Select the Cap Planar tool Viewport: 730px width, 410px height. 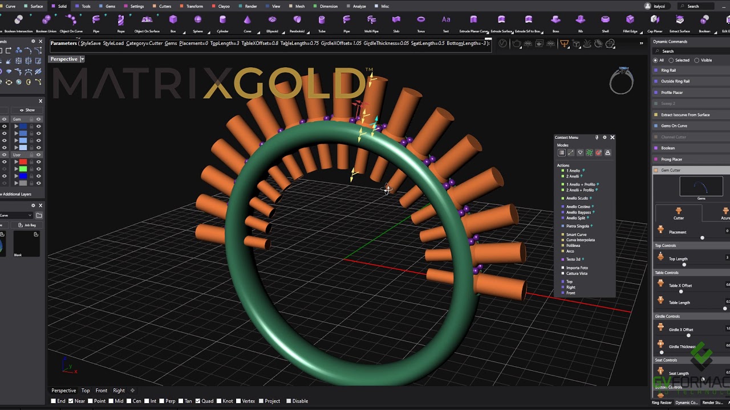point(655,23)
